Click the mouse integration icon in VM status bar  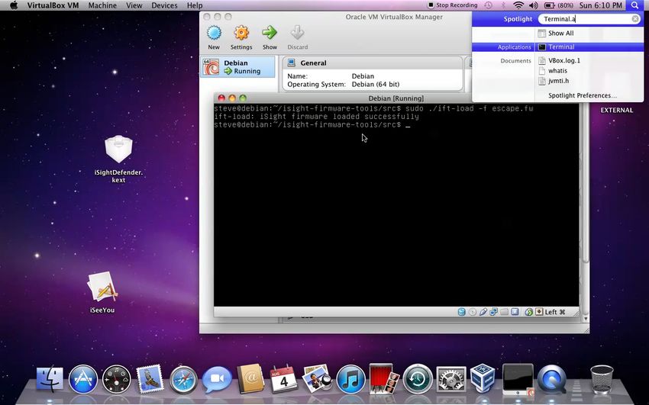click(x=528, y=312)
